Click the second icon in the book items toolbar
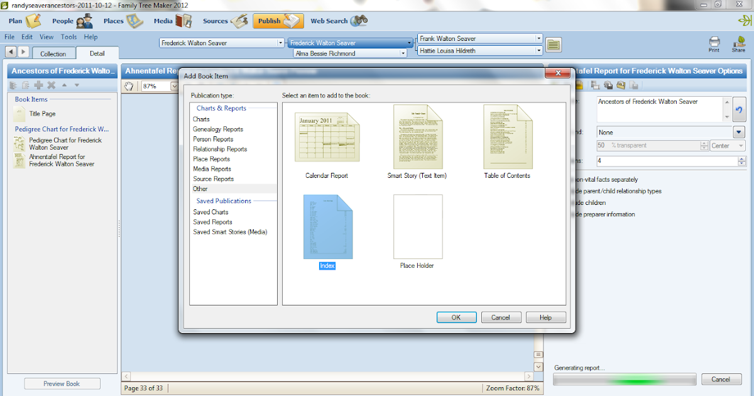This screenshot has width=754, height=396. 26,85
